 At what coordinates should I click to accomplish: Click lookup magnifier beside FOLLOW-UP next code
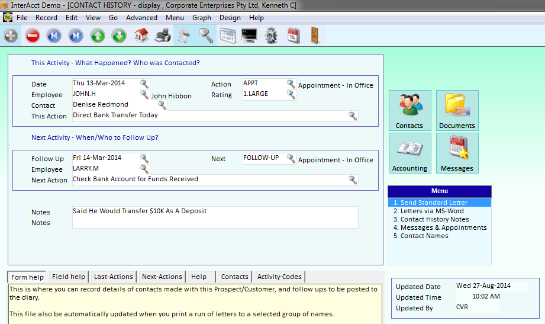(291, 158)
